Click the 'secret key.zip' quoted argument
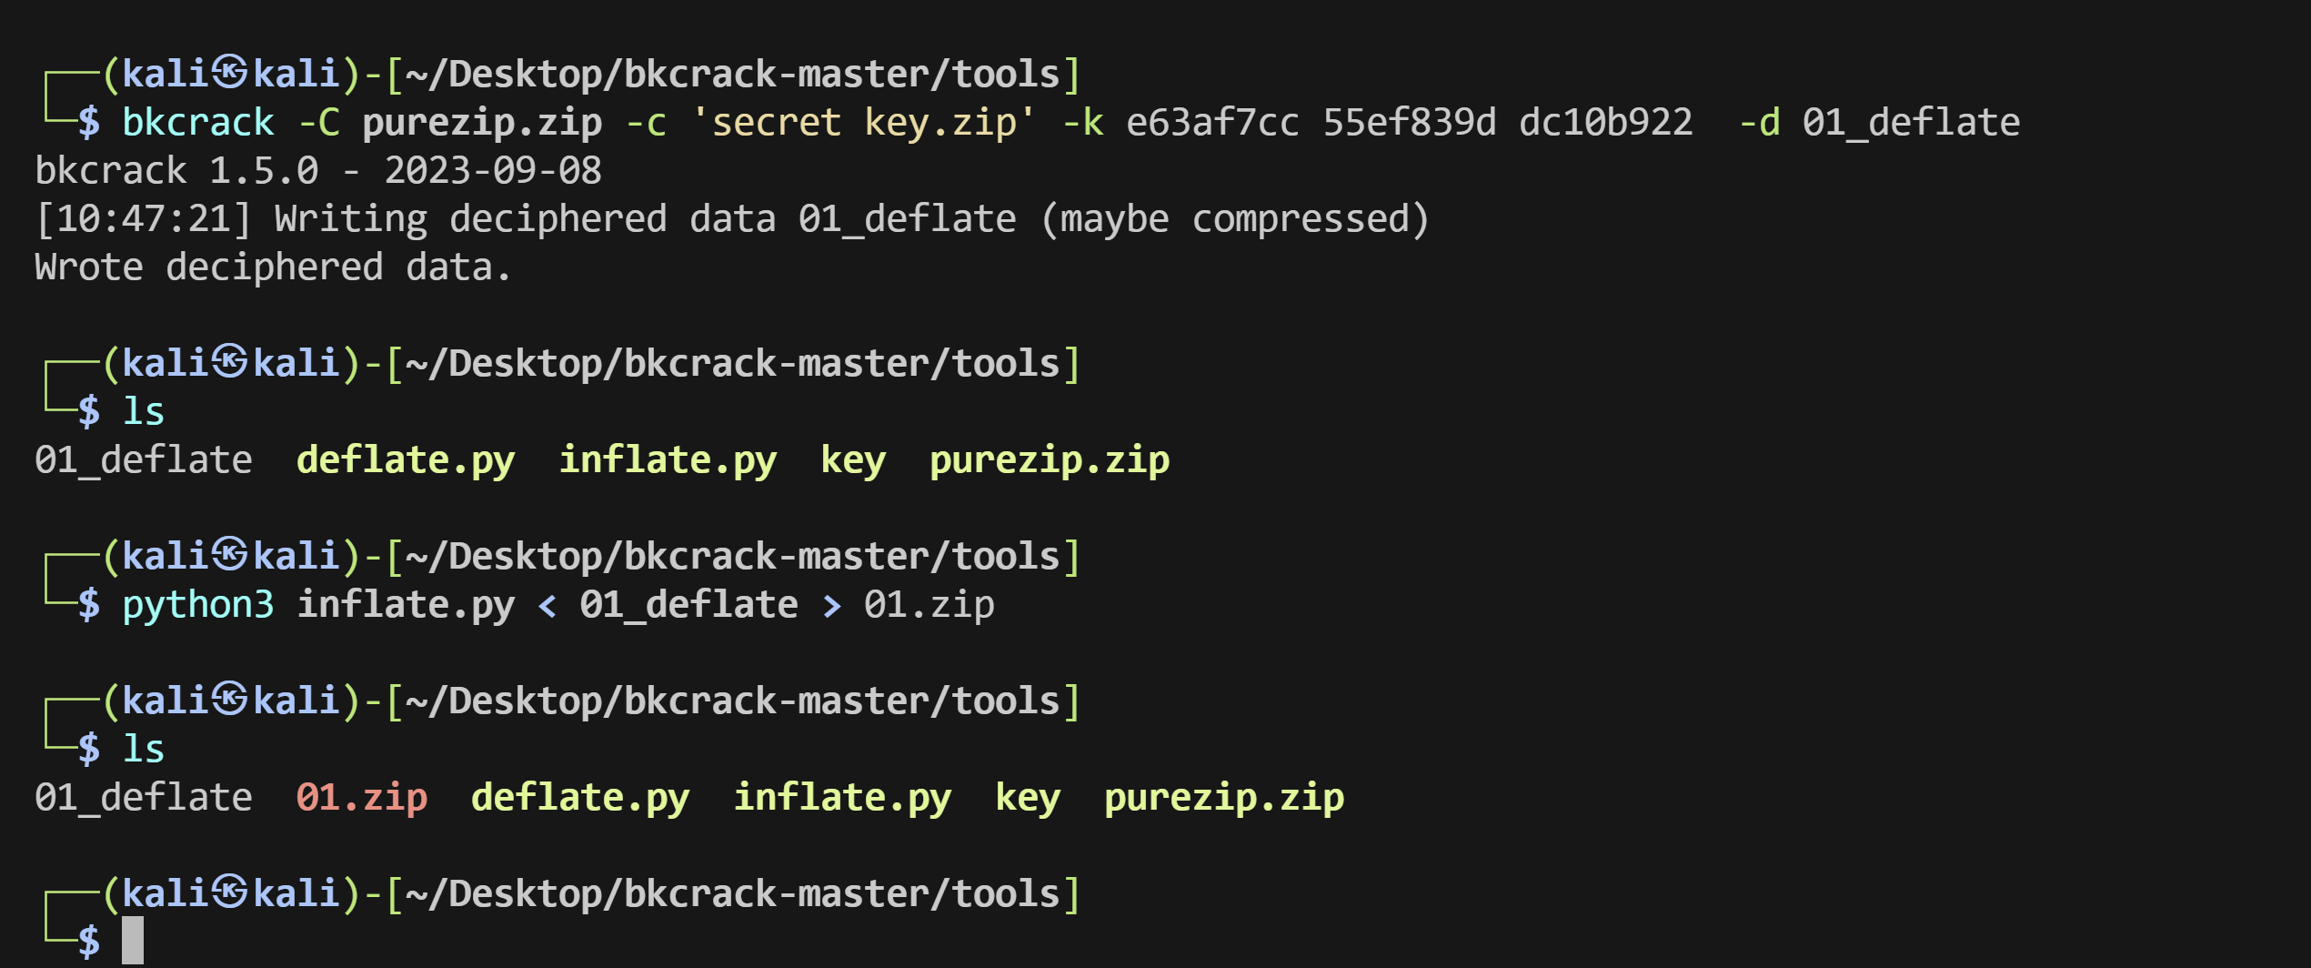 863,122
